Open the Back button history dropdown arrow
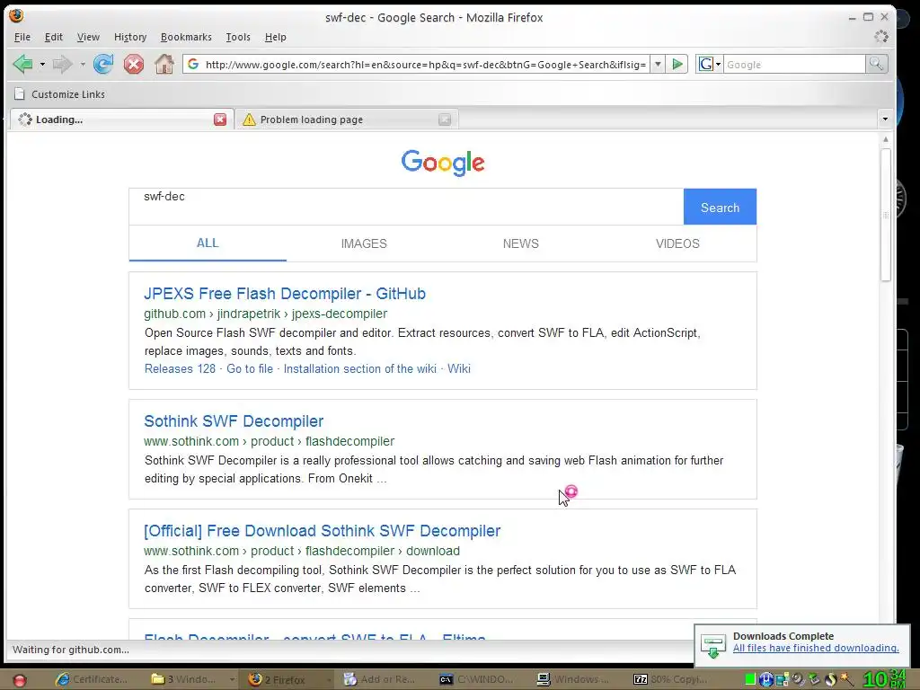 click(42, 64)
